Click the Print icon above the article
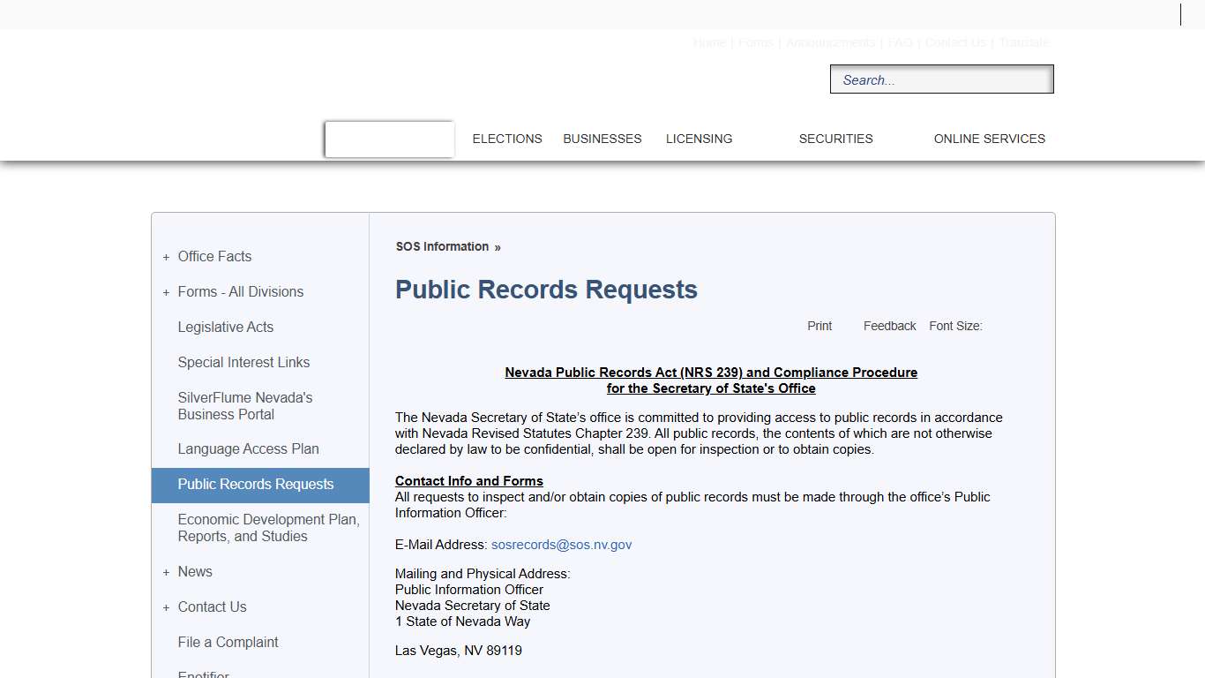Screen dimensions: 1205x678 tap(819, 326)
